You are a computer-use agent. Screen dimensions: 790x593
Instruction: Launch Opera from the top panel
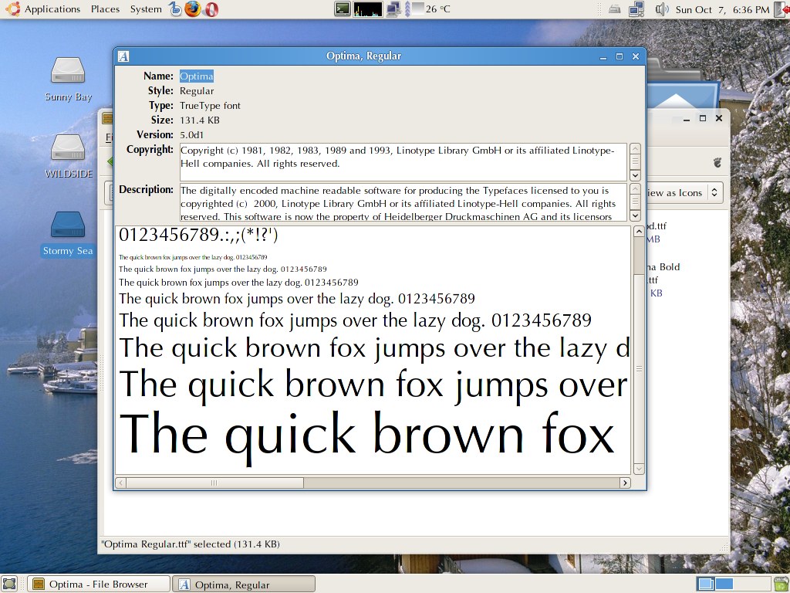pyautogui.click(x=211, y=9)
